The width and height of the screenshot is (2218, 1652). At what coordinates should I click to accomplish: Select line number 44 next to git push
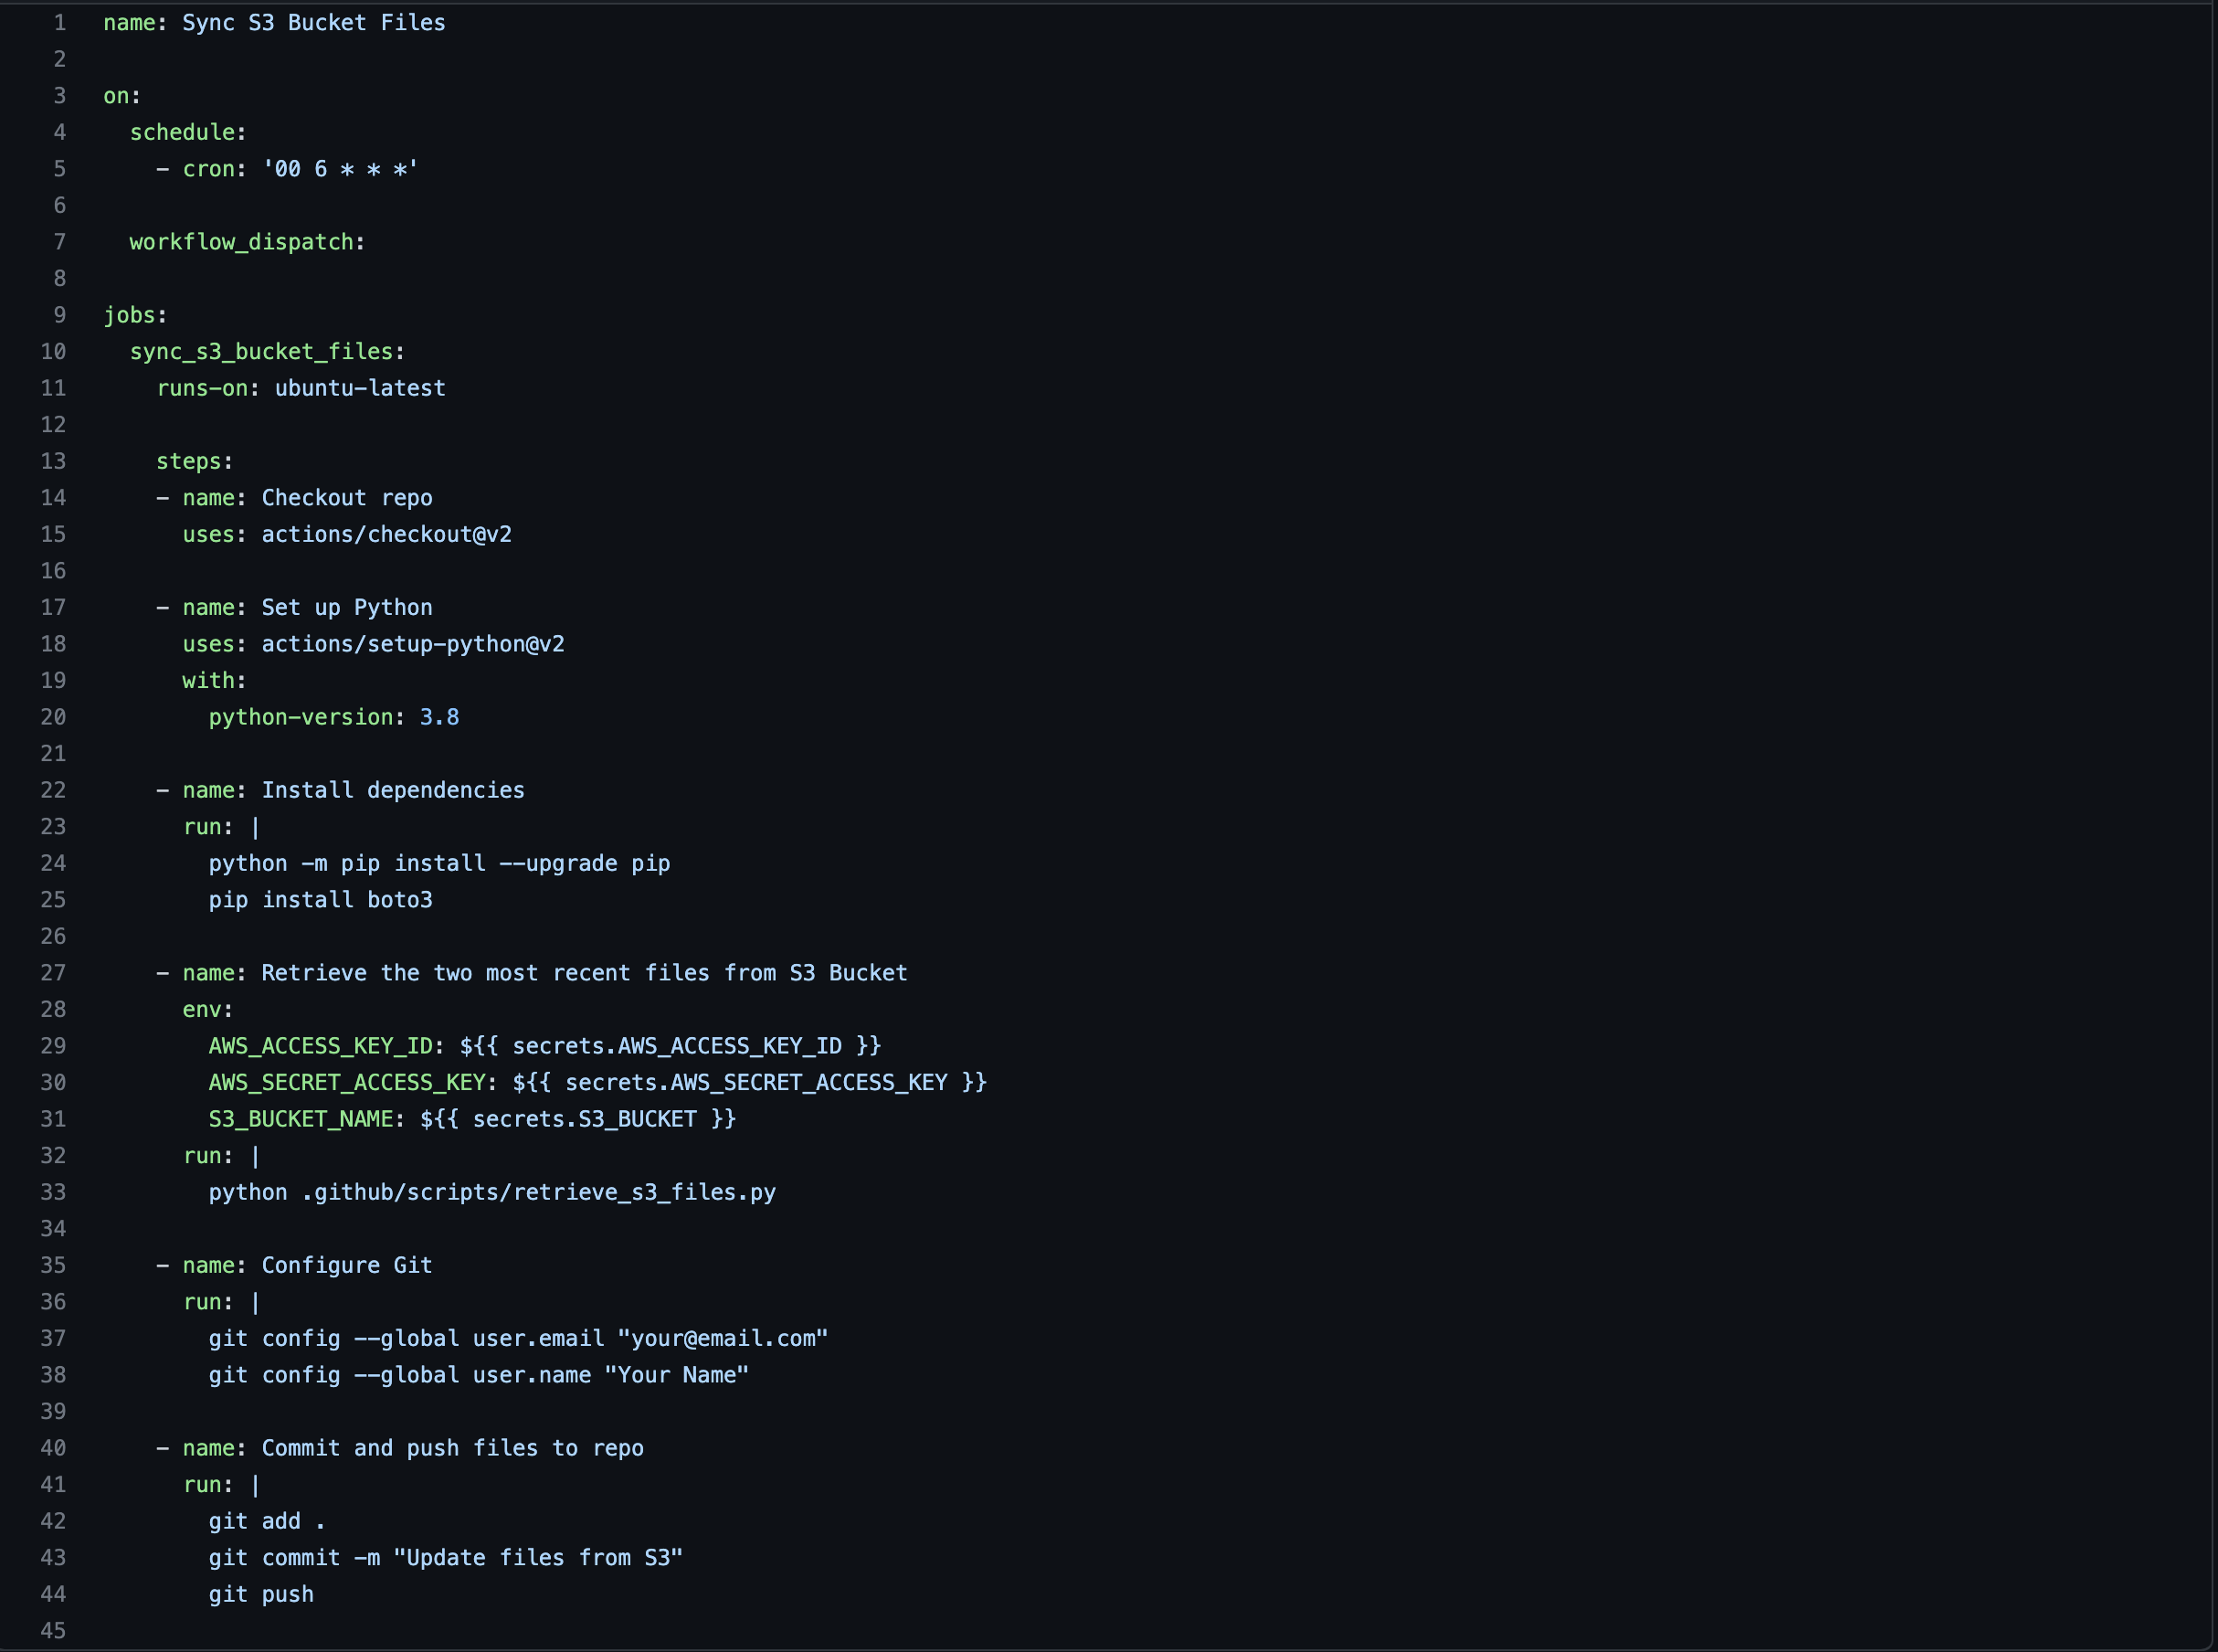53,1594
